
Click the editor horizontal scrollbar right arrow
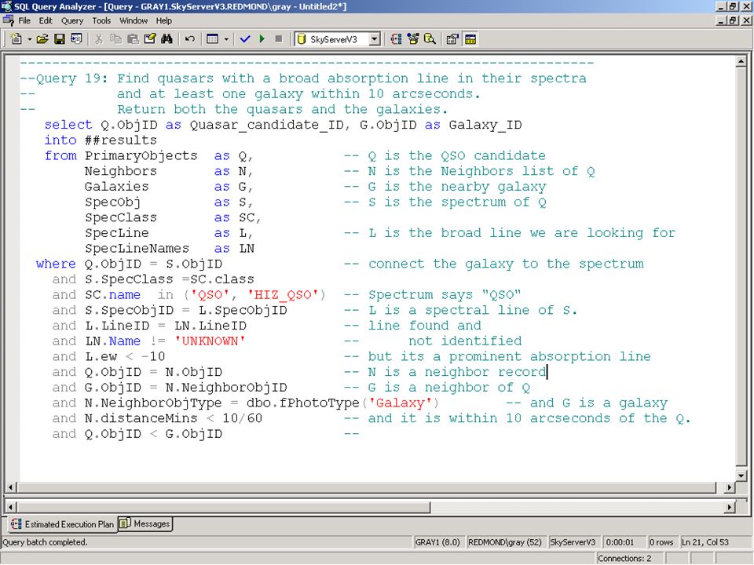pyautogui.click(x=730, y=487)
